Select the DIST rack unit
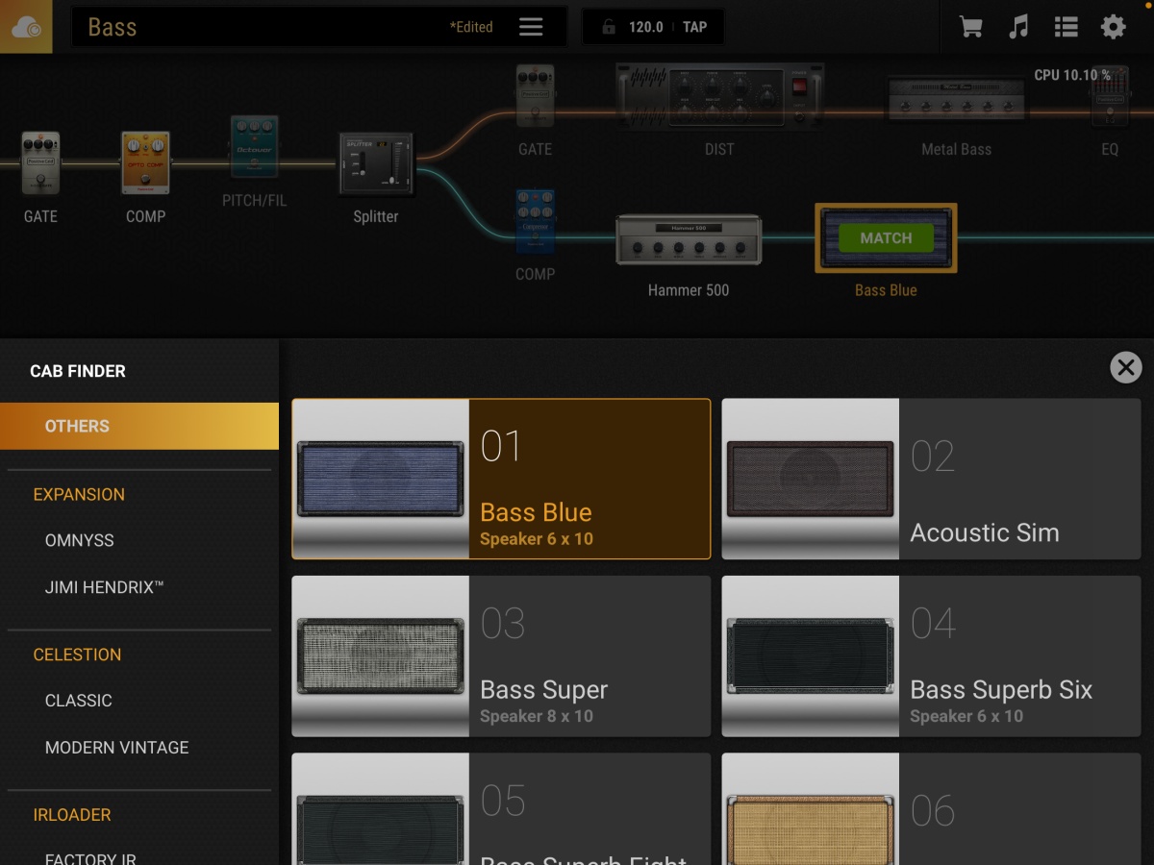1154x865 pixels. [719, 96]
